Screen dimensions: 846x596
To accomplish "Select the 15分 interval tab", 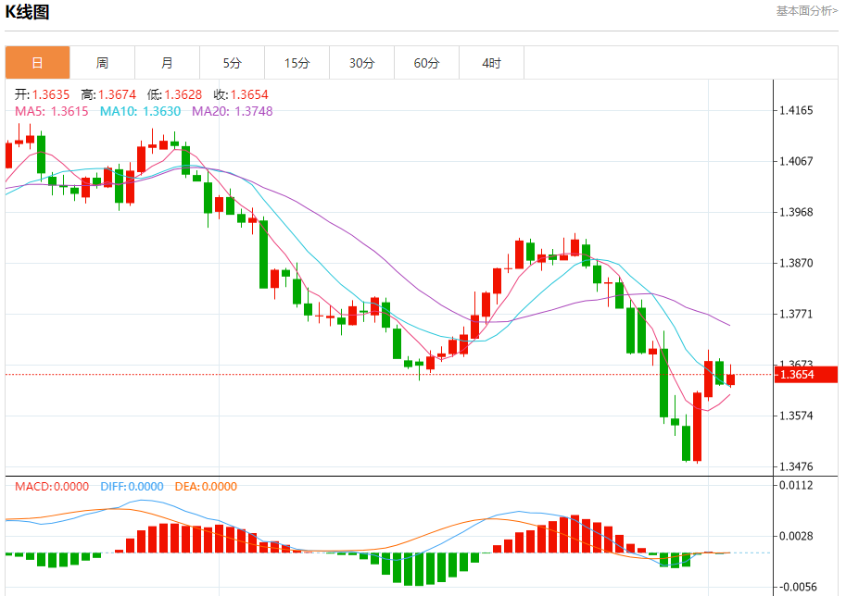I will point(297,63).
